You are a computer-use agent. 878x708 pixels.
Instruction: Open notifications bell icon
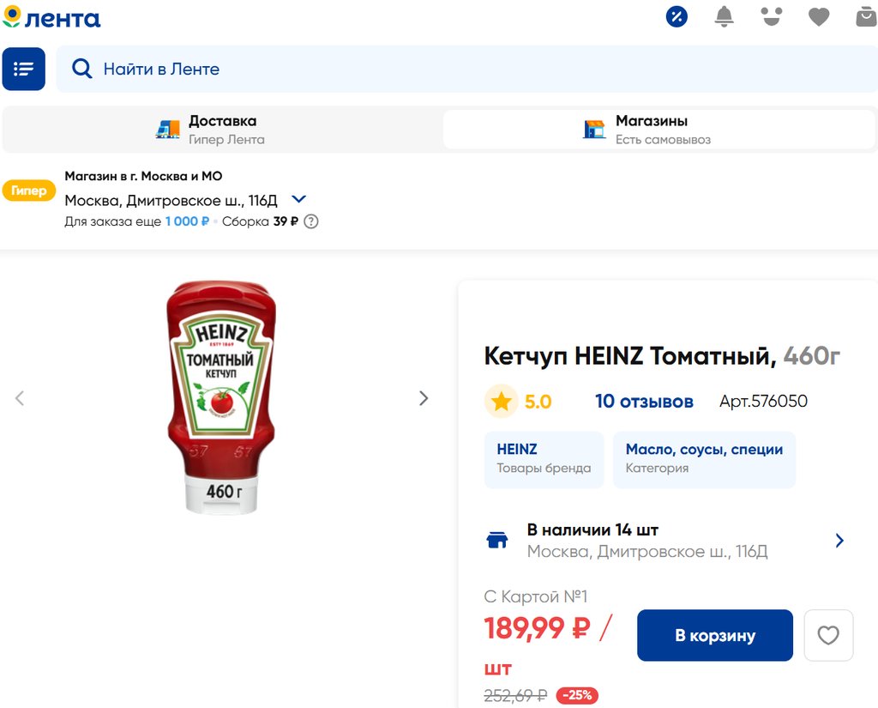tap(724, 17)
